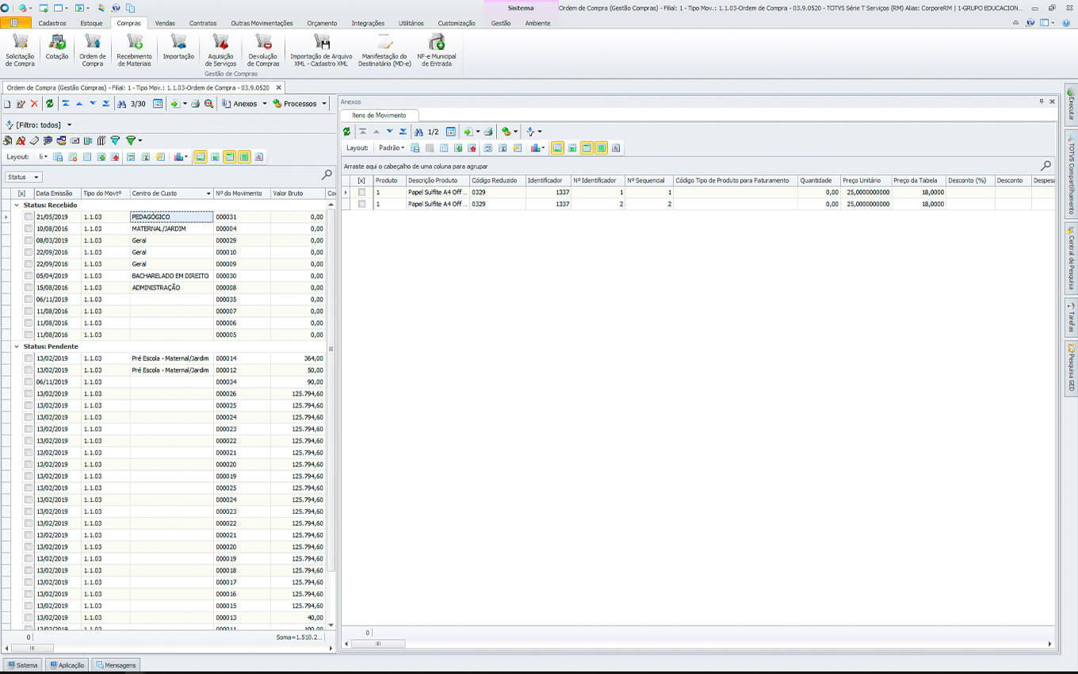Click the print icon in orders toolbar
The image size is (1078, 674).
pos(195,104)
